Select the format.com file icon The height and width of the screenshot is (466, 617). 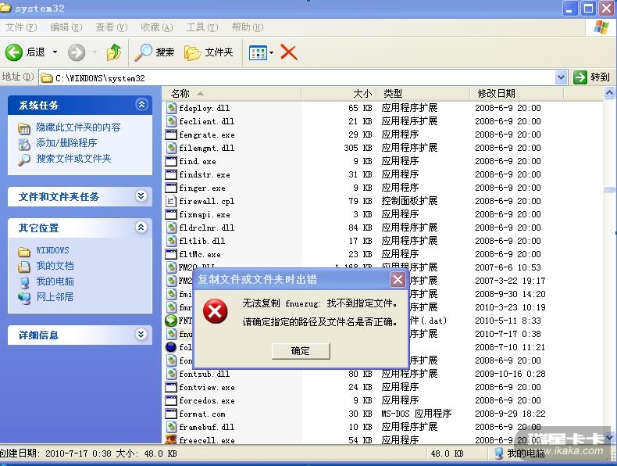tap(171, 414)
